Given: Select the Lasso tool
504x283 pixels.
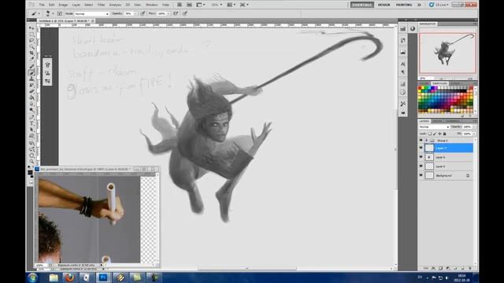Looking at the screenshot, I should click(31, 41).
